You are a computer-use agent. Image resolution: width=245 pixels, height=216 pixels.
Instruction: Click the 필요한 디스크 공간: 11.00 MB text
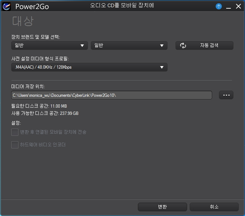[39, 106]
